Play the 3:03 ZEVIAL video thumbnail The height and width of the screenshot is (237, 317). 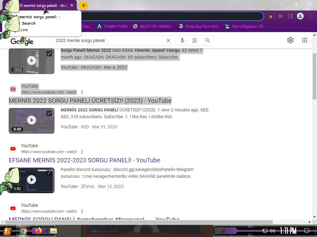[32, 180]
